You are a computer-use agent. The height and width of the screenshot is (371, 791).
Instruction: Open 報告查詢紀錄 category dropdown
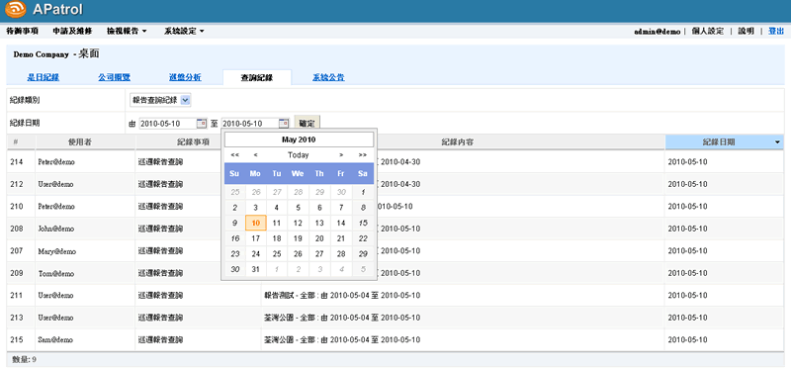pyautogui.click(x=160, y=100)
